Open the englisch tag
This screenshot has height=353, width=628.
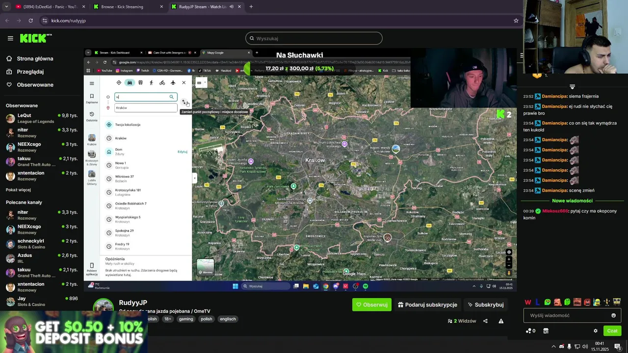click(x=228, y=319)
